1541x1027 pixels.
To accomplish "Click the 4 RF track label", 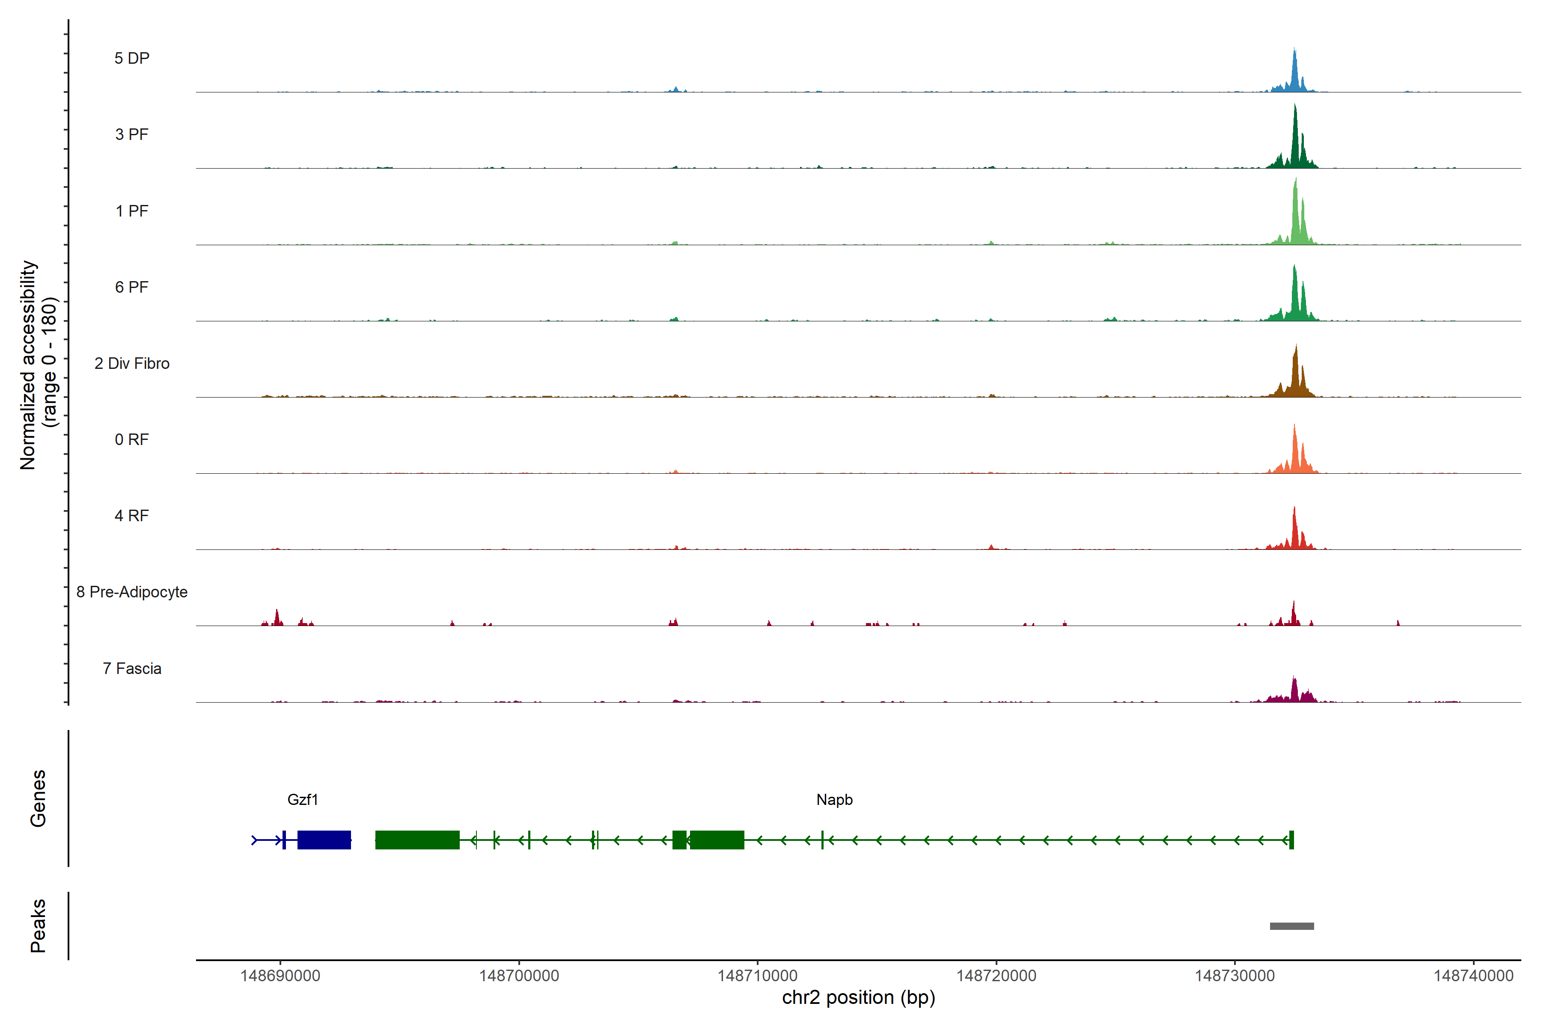I will click(x=132, y=516).
